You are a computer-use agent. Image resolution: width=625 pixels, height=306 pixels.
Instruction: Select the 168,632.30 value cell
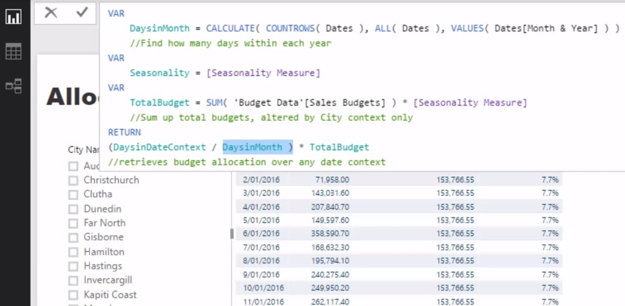click(330, 247)
